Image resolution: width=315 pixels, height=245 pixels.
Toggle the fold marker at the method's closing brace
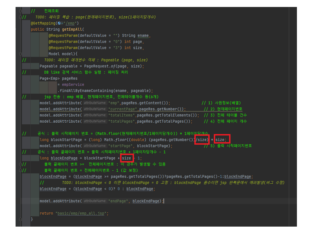click(x=20, y=219)
